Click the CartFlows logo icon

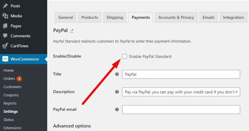pos(5,46)
